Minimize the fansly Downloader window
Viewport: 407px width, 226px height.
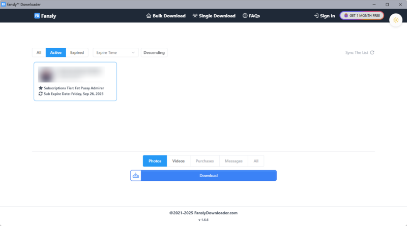374,5
